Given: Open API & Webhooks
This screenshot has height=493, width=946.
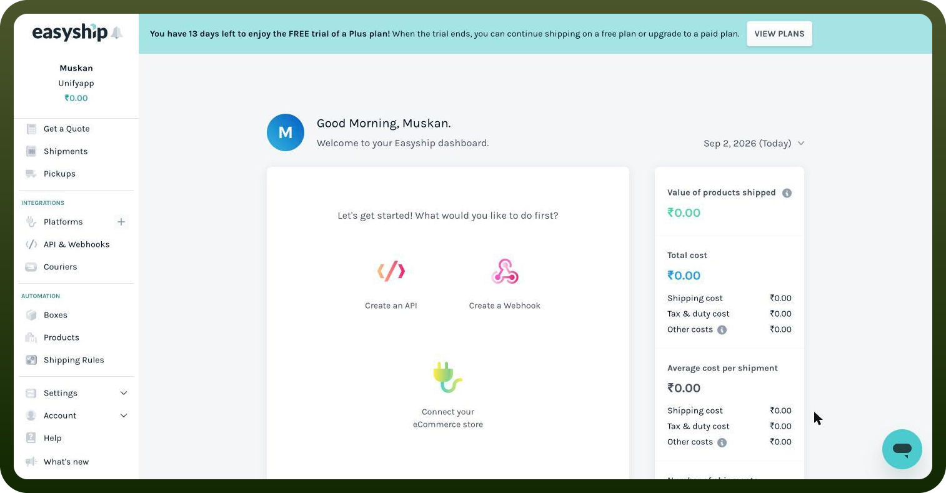Looking at the screenshot, I should click(76, 244).
